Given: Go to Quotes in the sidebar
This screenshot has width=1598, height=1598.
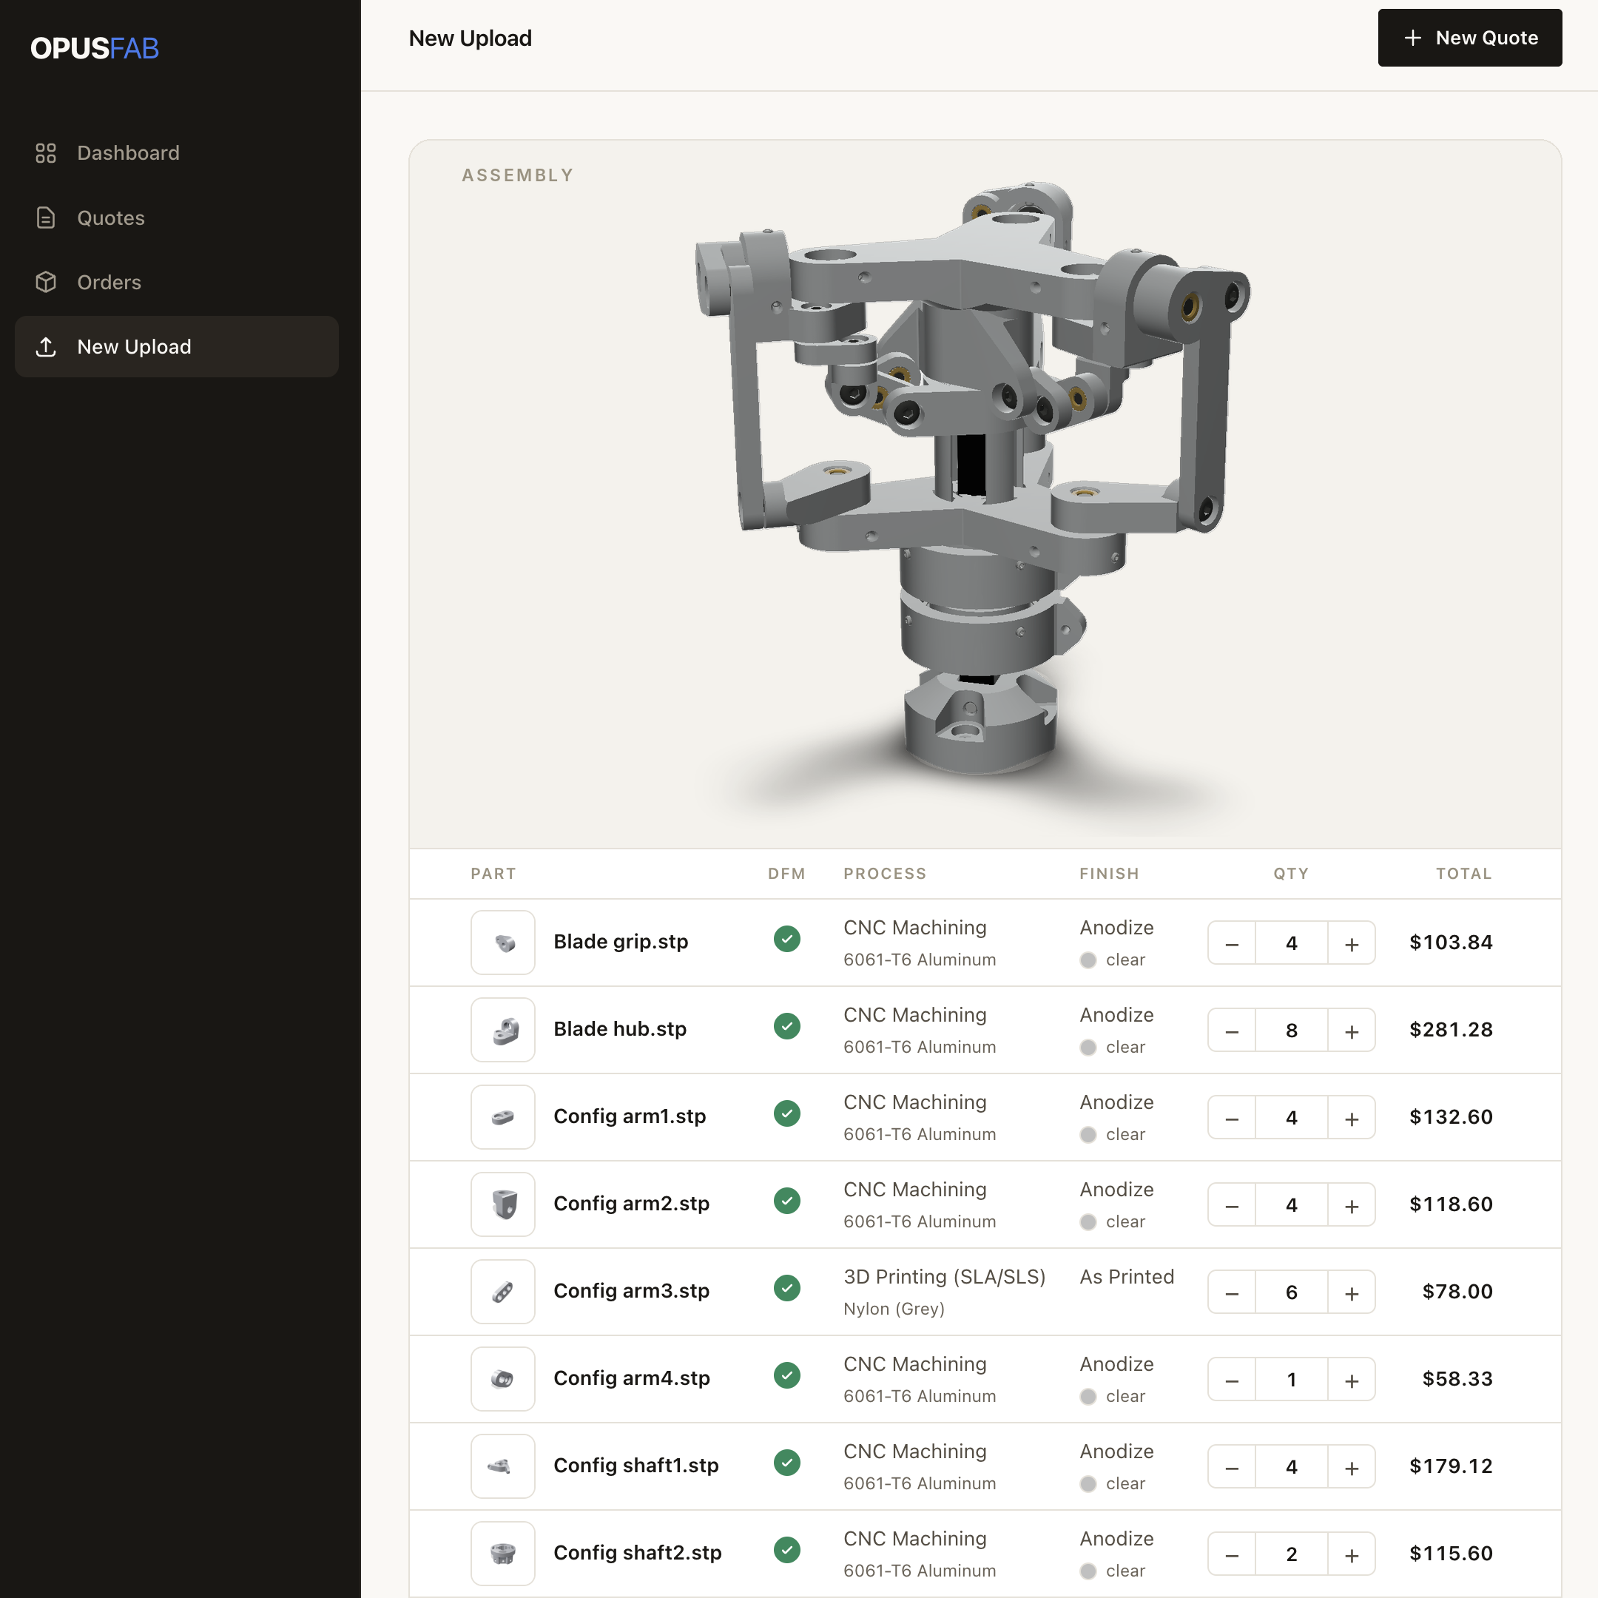Looking at the screenshot, I should click(176, 218).
